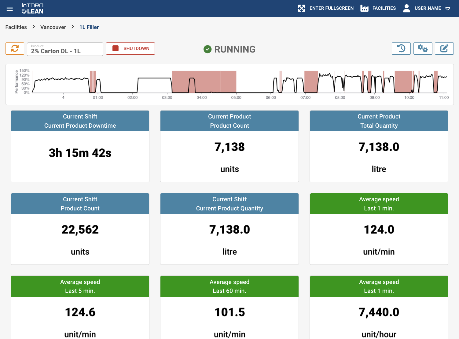459x339 pixels.
Task: Click the 101.5 speed value
Action: [230, 312]
